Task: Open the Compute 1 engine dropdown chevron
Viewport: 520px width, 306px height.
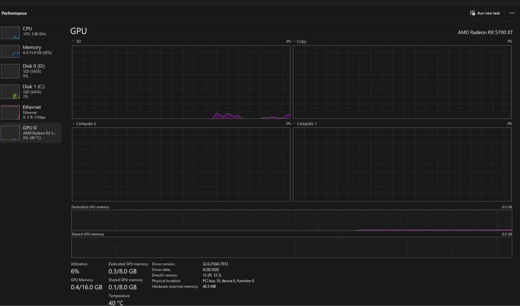Action: pyautogui.click(x=294, y=124)
